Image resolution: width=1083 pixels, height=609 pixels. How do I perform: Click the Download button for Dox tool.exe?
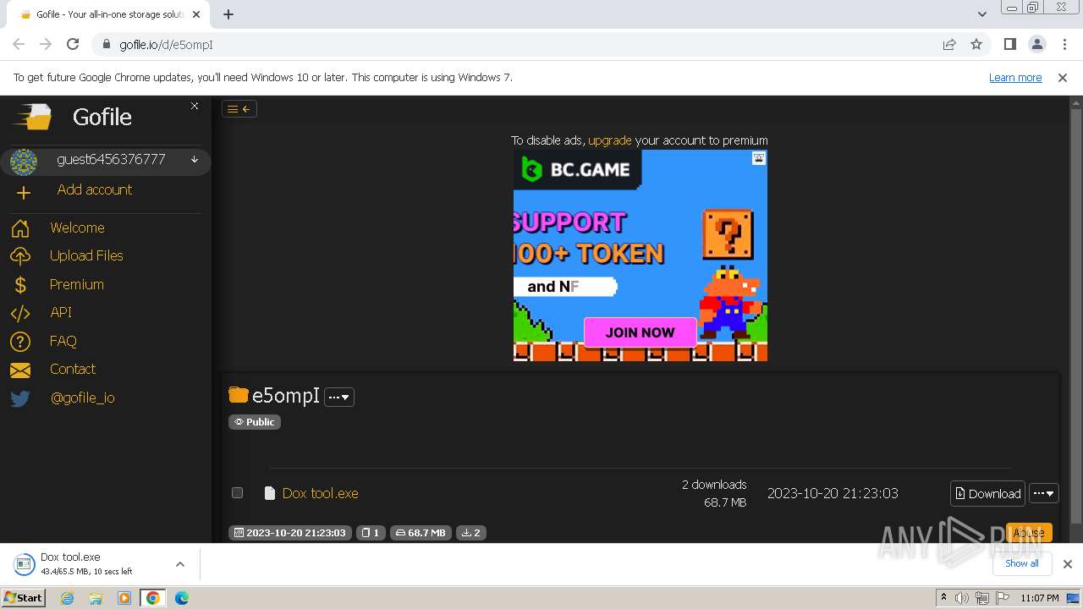[x=987, y=494]
